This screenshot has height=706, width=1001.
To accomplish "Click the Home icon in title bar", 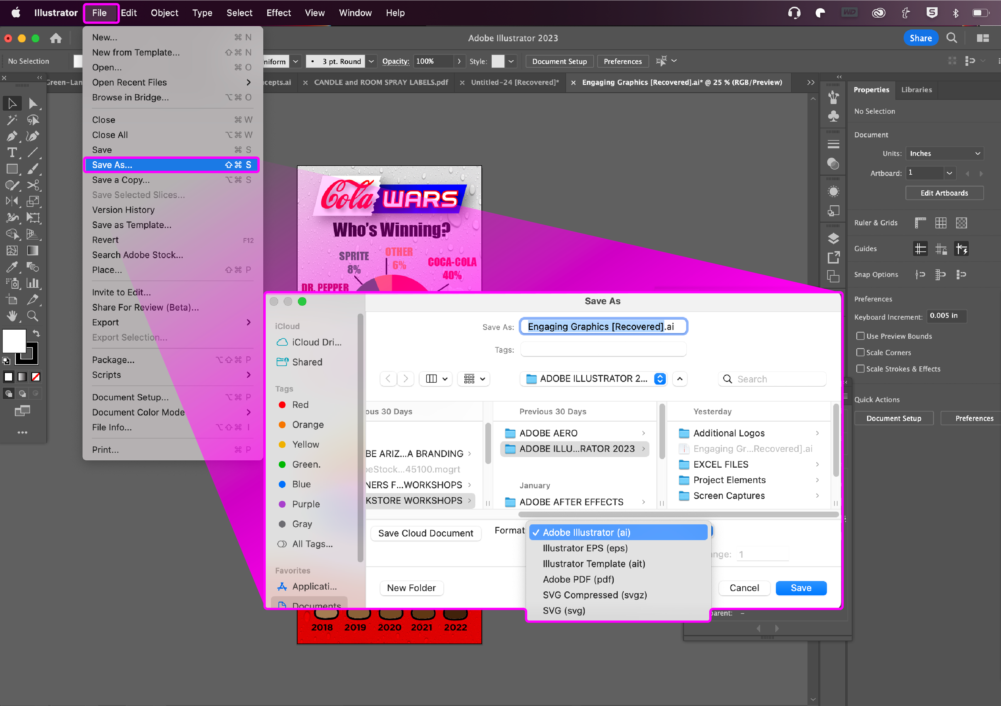I will (x=56, y=38).
